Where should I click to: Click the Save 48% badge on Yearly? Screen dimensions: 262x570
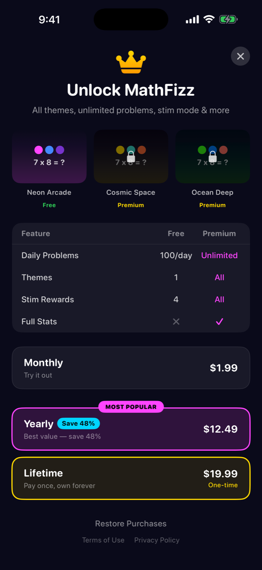pyautogui.click(x=79, y=424)
